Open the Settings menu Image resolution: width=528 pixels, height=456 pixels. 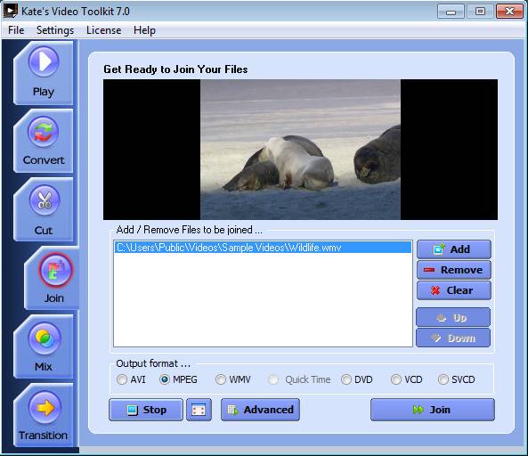point(55,30)
